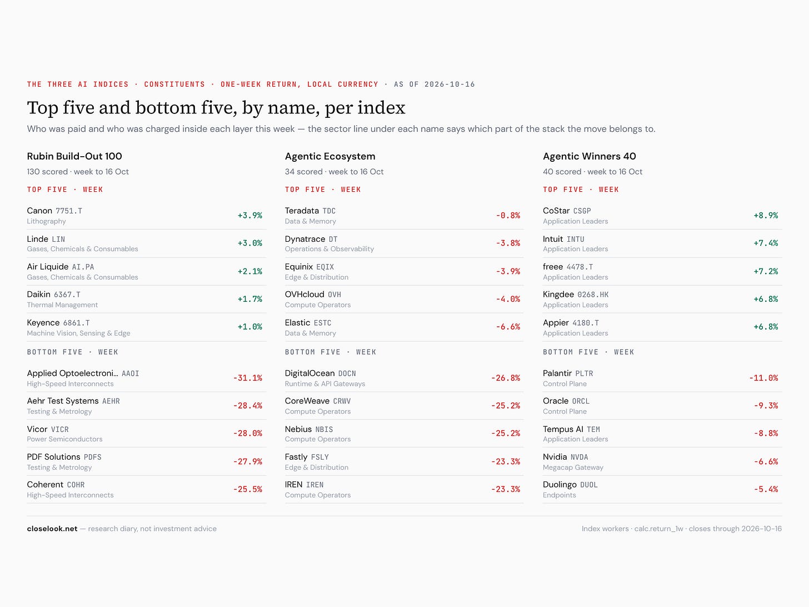Click the Intuit INTU entry
The width and height of the screenshot is (809, 607).
click(563, 239)
